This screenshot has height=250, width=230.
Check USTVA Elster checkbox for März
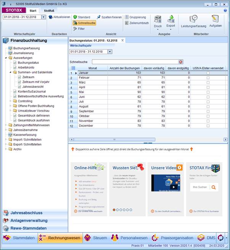208,82
